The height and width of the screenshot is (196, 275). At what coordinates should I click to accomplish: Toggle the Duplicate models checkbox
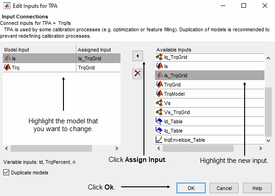tap(6, 173)
